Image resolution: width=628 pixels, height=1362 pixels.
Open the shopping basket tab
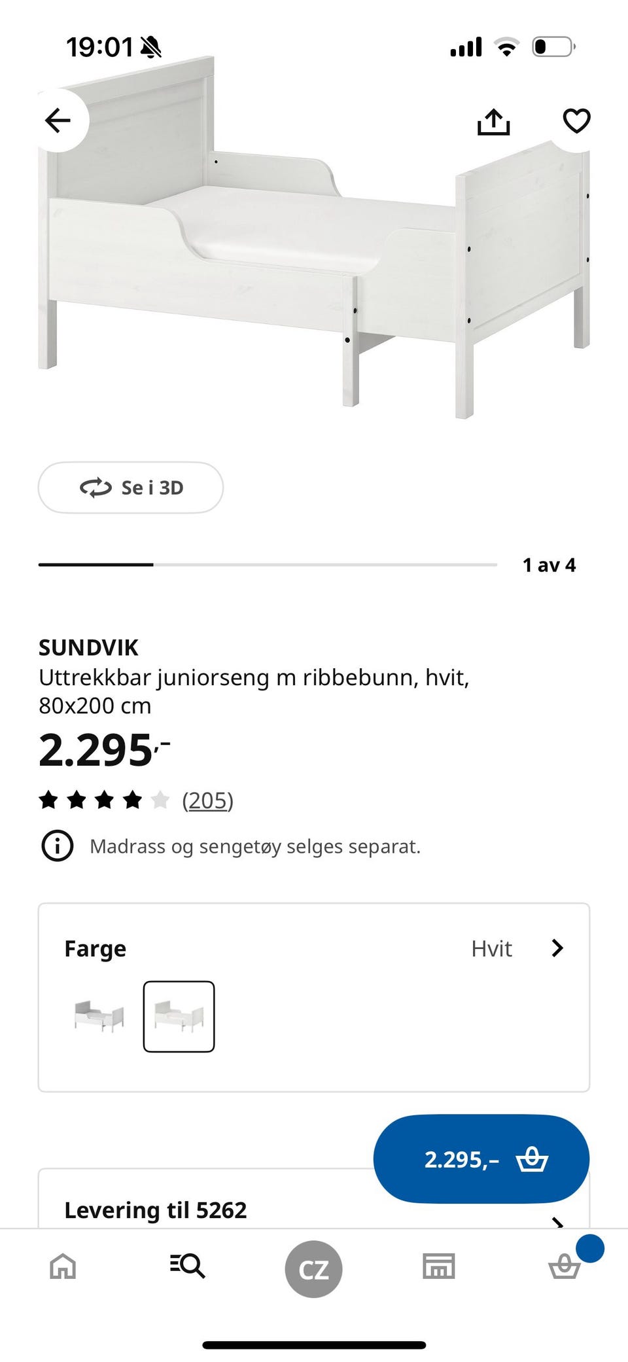coord(564,1267)
